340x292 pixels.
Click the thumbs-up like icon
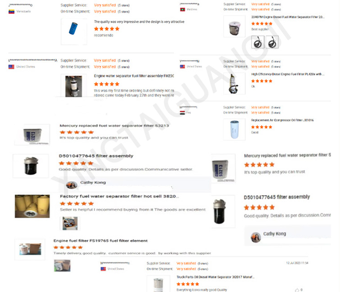click(297, 290)
